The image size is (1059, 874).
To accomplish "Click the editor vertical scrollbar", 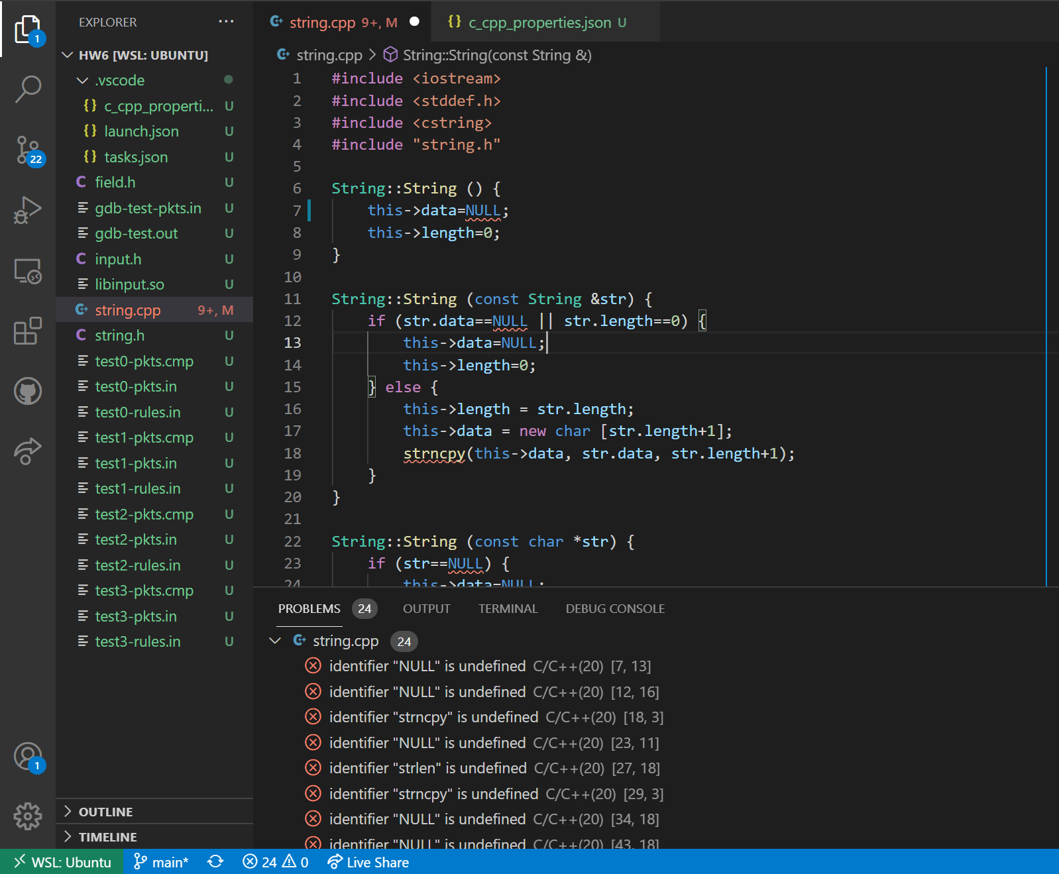I will tap(1052, 326).
